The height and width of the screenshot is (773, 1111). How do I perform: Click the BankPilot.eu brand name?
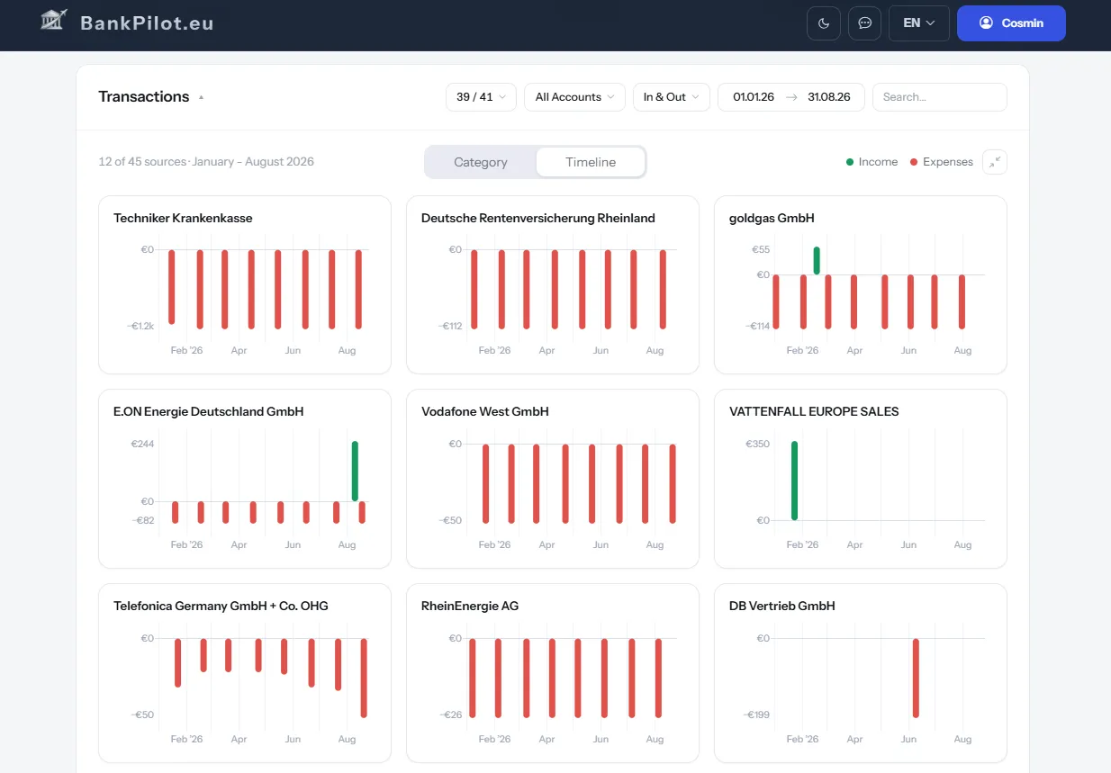pyautogui.click(x=147, y=23)
